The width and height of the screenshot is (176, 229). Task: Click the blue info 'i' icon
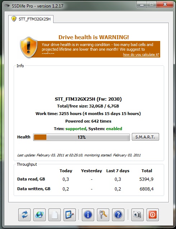(88, 215)
